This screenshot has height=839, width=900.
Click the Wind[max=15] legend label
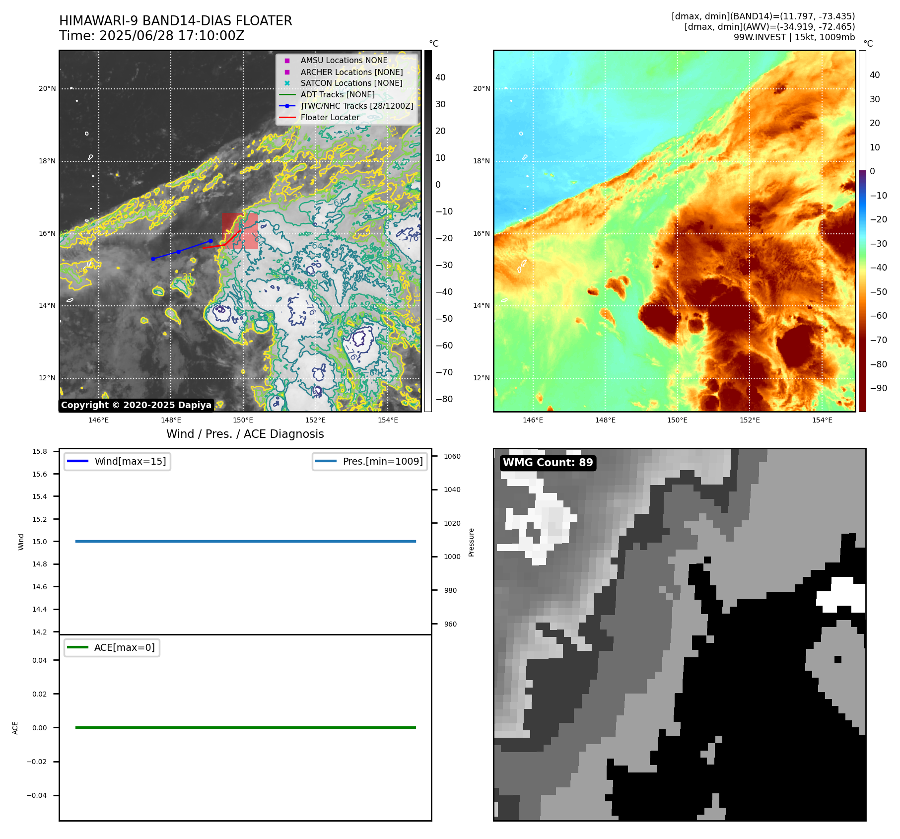[131, 461]
